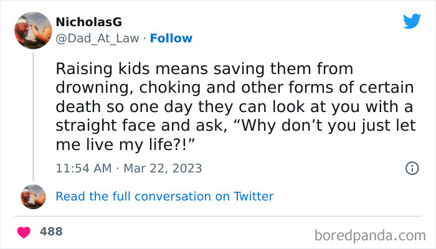The image size is (436, 249).
Task: Open the NicholasG display name
Action: 89,22
